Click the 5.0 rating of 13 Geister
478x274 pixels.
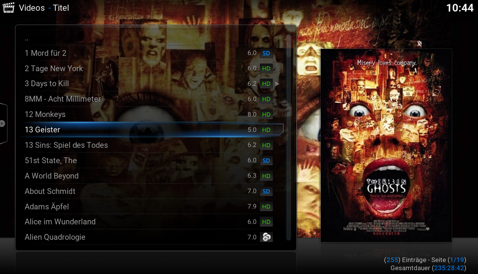pyautogui.click(x=252, y=130)
